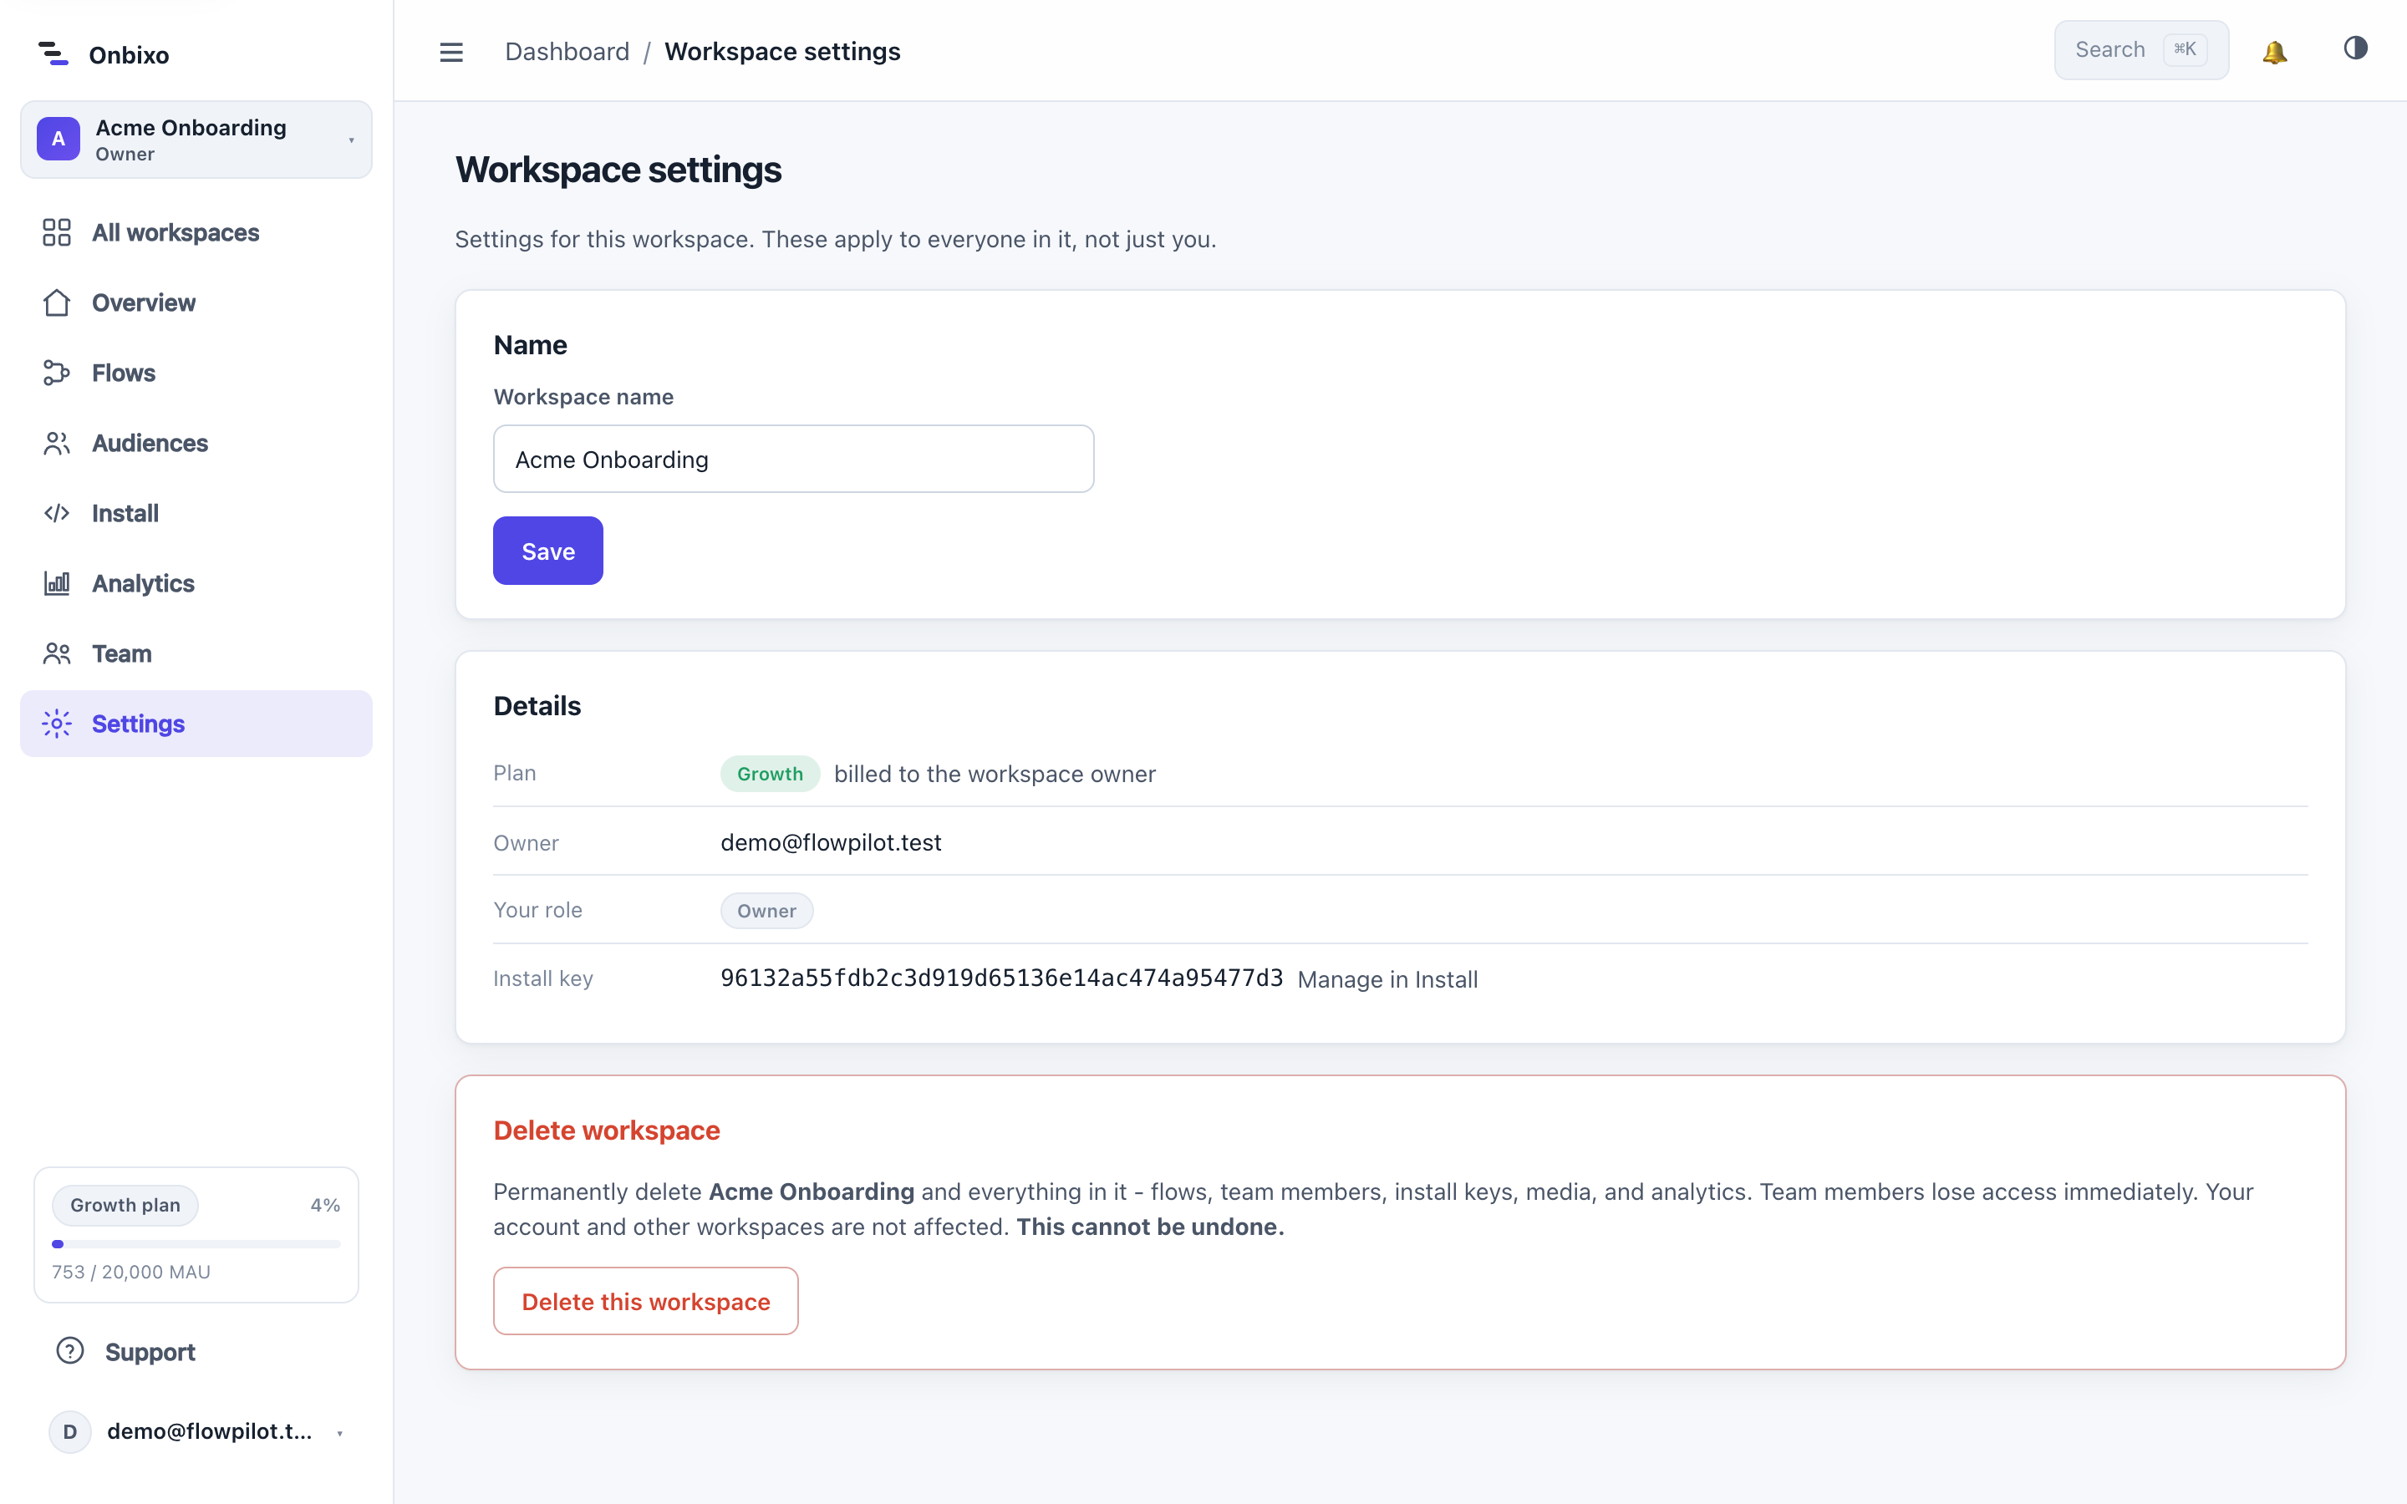This screenshot has height=1504, width=2407.
Task: Open notifications bell icon
Action: pos(2275,52)
